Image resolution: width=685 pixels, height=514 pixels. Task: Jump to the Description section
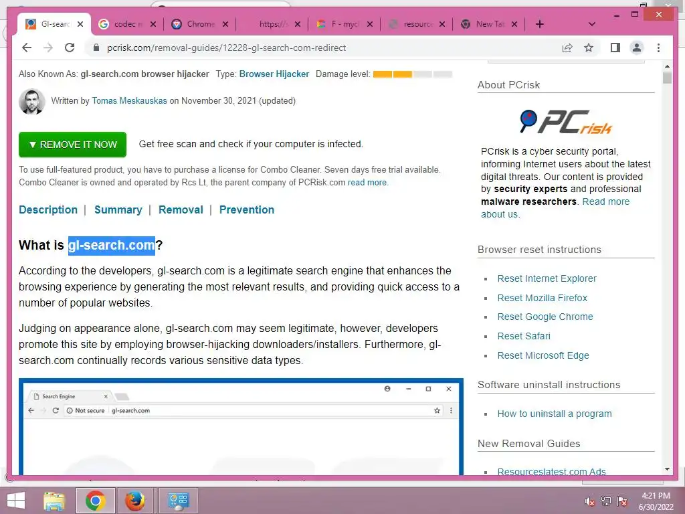click(x=48, y=209)
